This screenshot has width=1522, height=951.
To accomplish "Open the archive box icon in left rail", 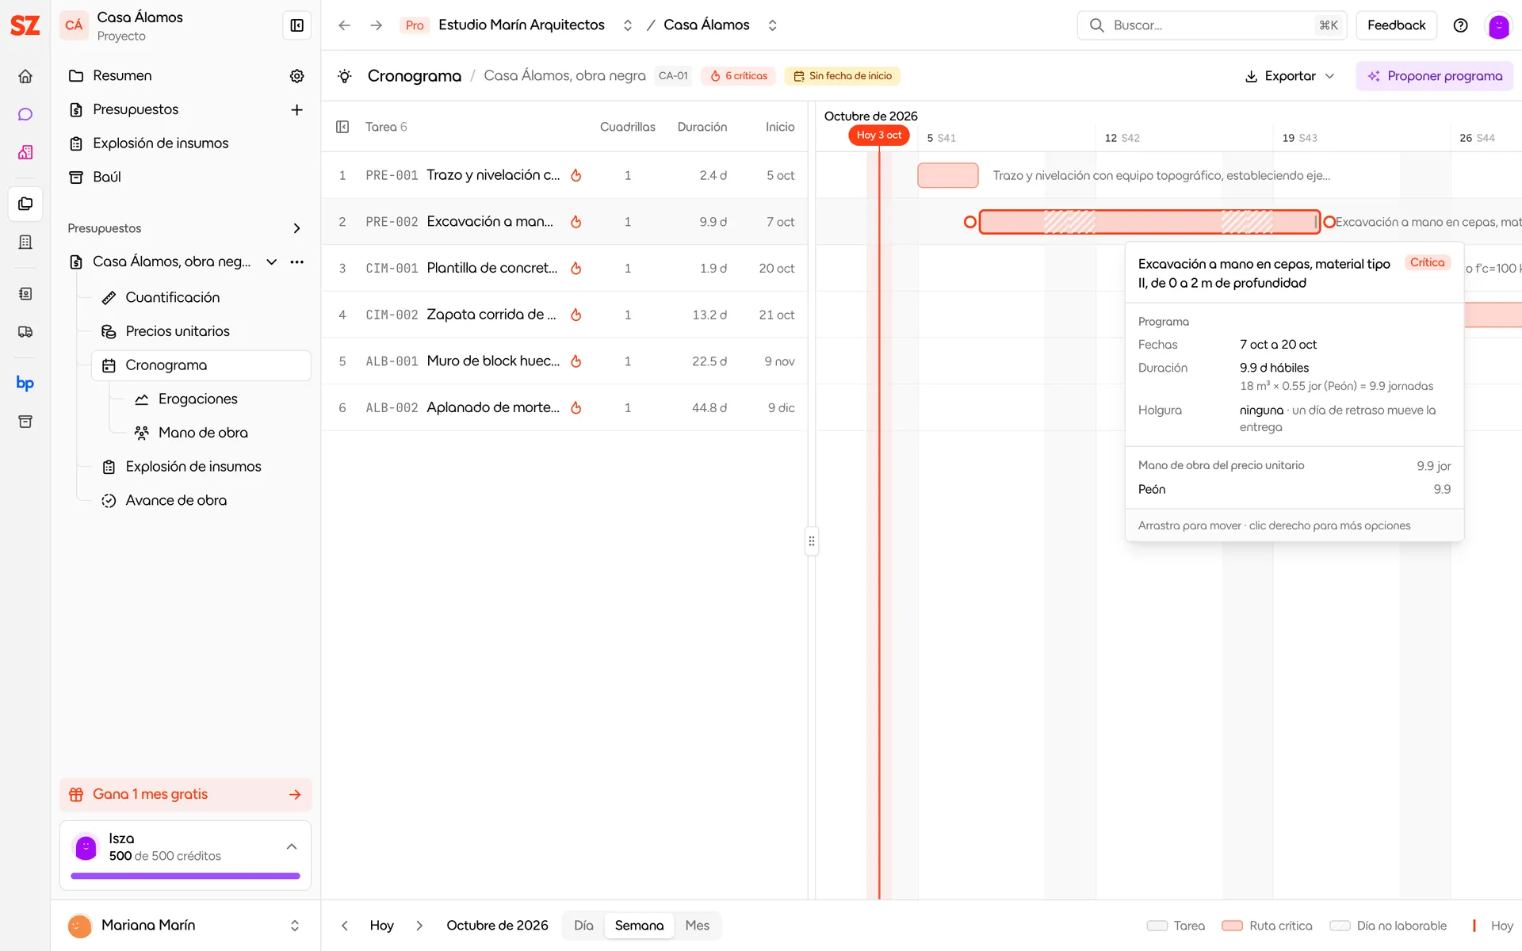I will point(25,422).
